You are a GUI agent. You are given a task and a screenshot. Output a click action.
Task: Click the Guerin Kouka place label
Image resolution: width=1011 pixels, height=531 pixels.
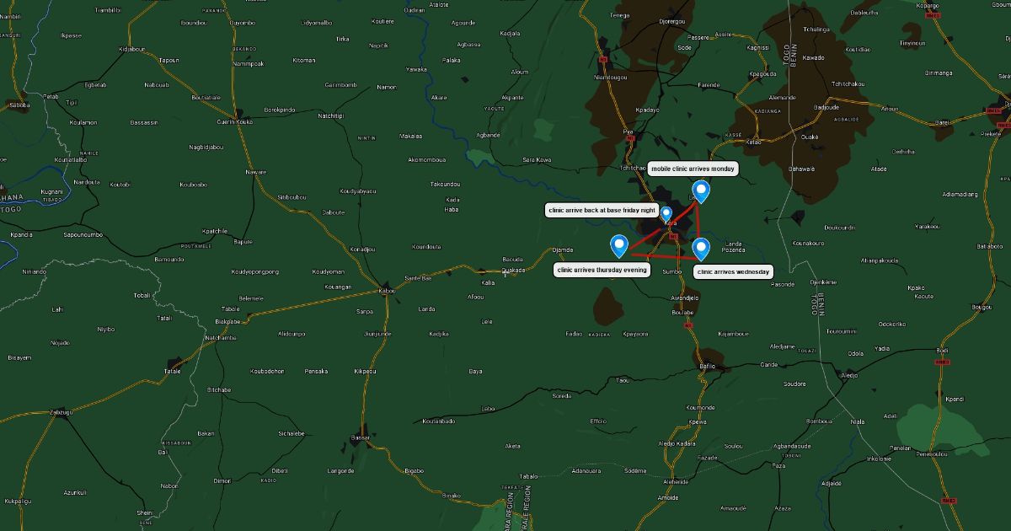click(x=235, y=121)
